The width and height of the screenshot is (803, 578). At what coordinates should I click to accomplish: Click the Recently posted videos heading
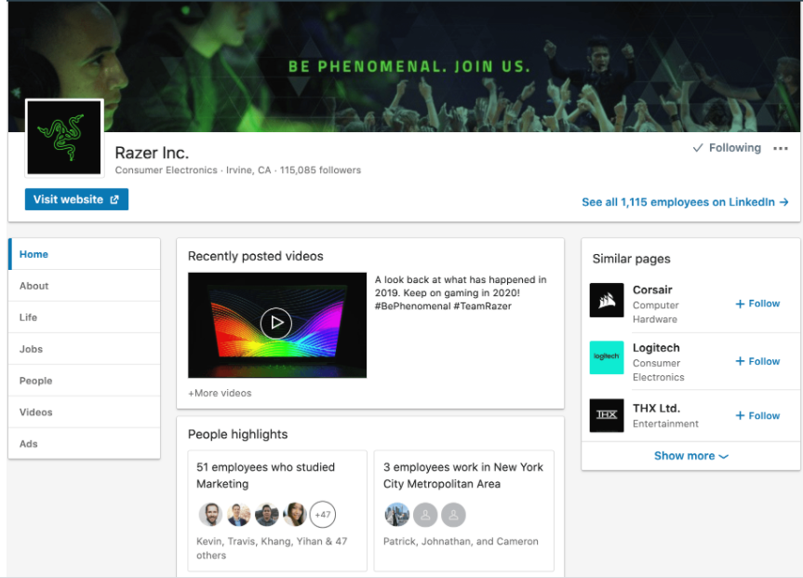click(255, 256)
